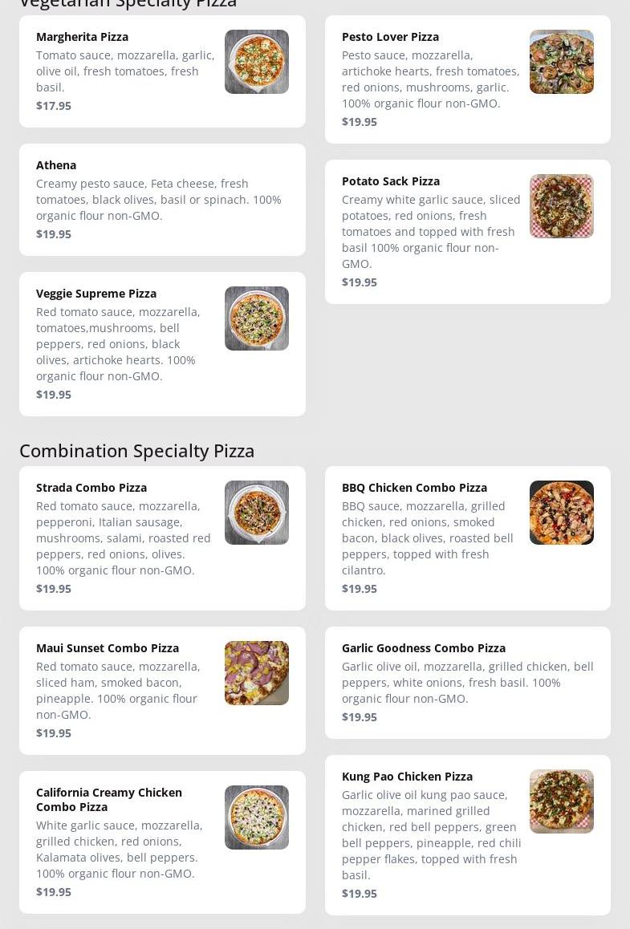The width and height of the screenshot is (630, 929).
Task: Click the Garlic Goodness pizza description text
Action: click(467, 683)
